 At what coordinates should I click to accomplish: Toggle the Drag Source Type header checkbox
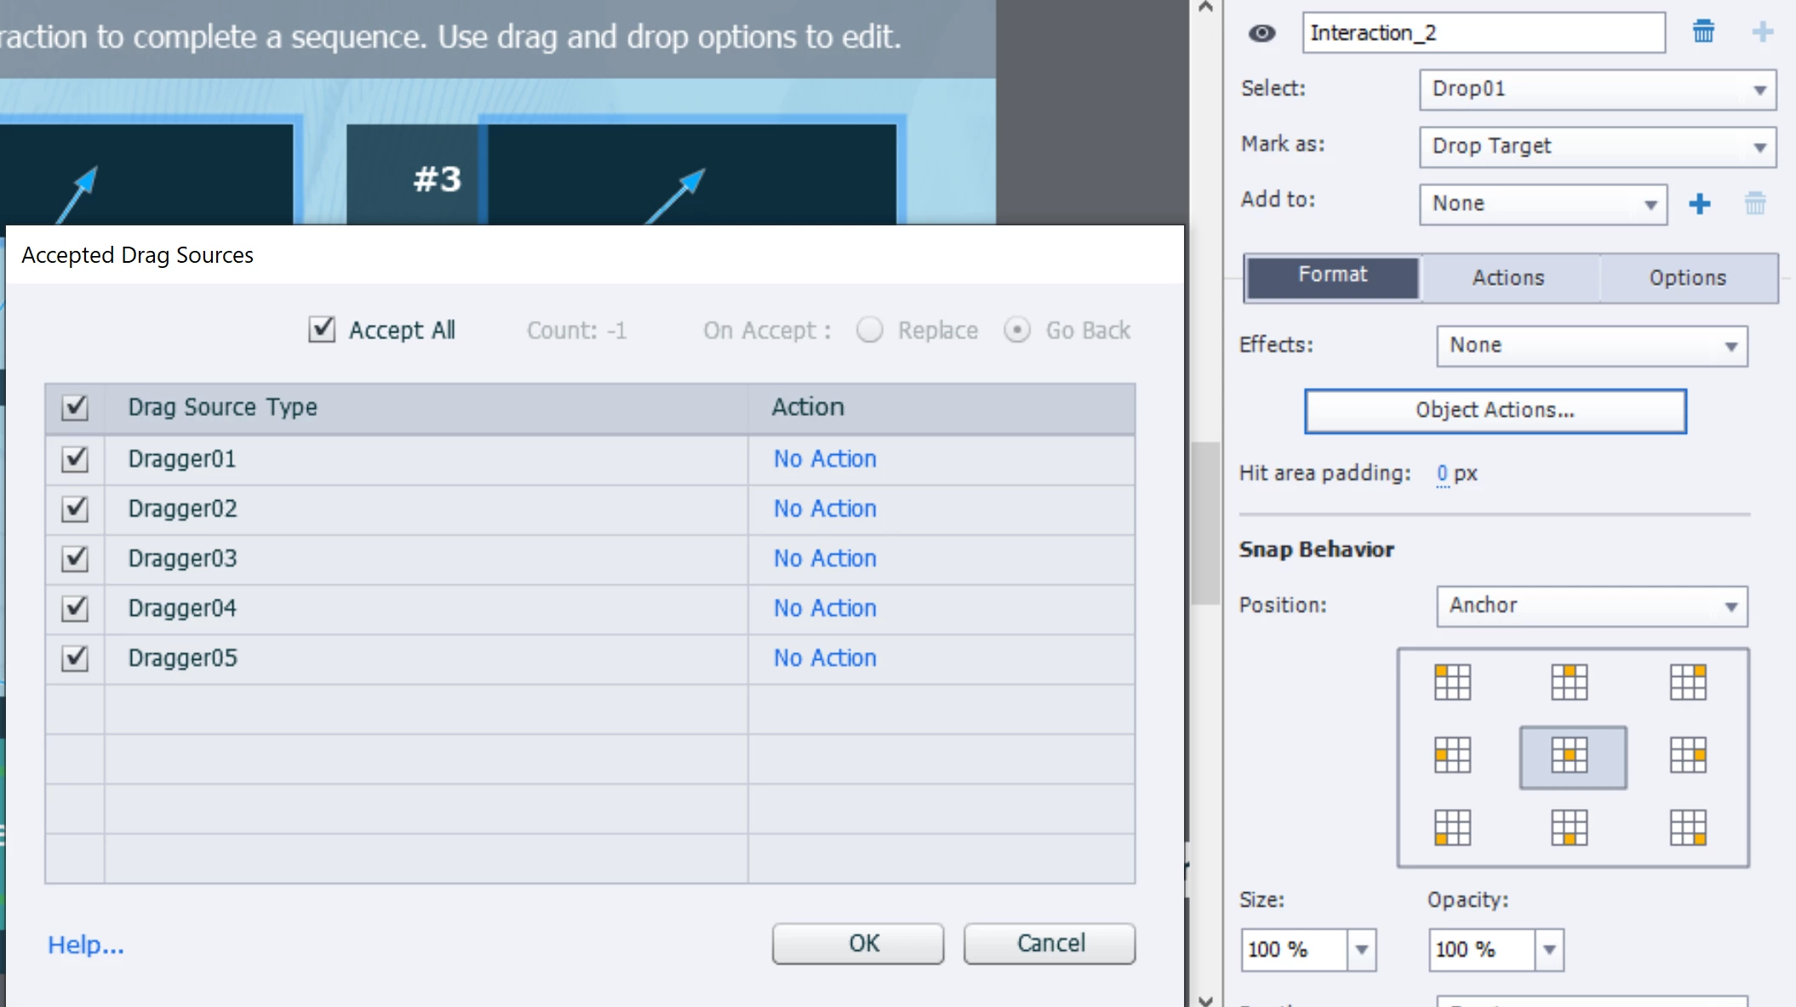click(x=75, y=407)
